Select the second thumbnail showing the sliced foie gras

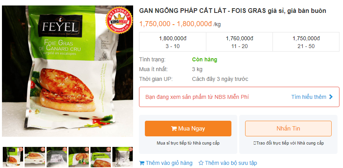(x=35, y=157)
